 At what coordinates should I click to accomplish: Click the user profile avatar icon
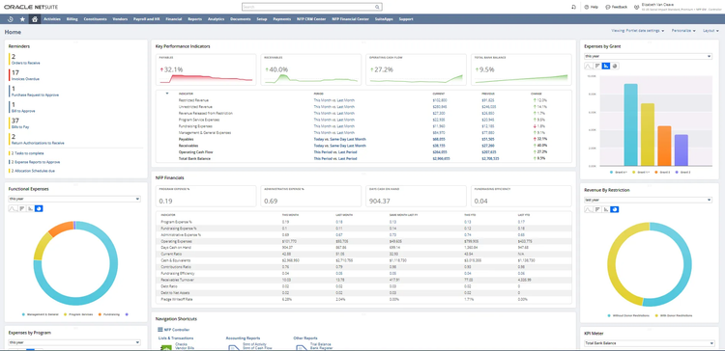[x=637, y=7]
